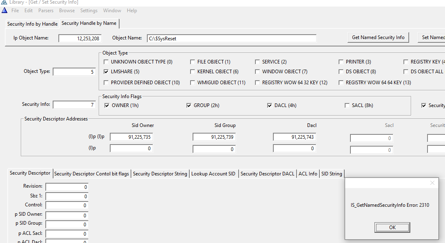Viewport: 445px width, 243px height.
Task: Open the Lookup Account SID tab
Action: (214, 174)
